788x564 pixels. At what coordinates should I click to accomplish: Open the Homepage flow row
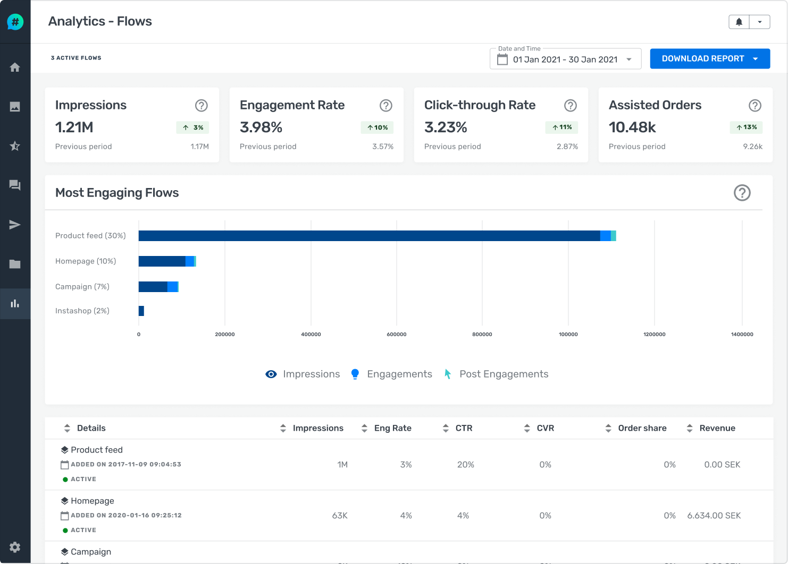click(93, 501)
